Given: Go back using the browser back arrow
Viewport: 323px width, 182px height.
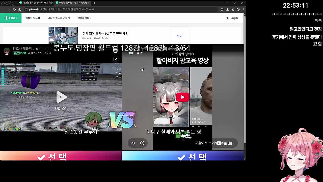Looking at the screenshot, I should pyautogui.click(x=4, y=9).
